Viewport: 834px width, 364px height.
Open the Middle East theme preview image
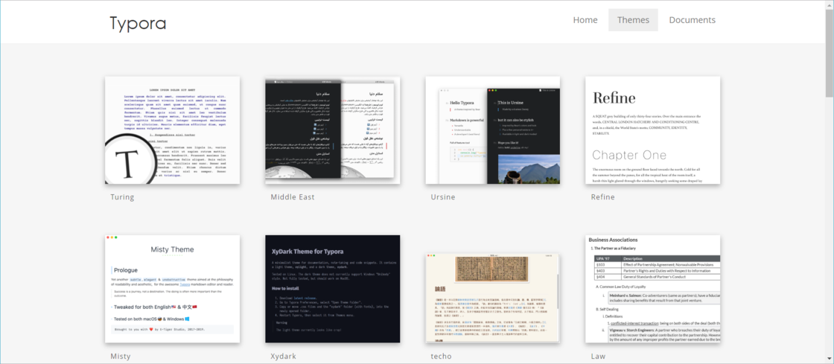(x=332, y=130)
